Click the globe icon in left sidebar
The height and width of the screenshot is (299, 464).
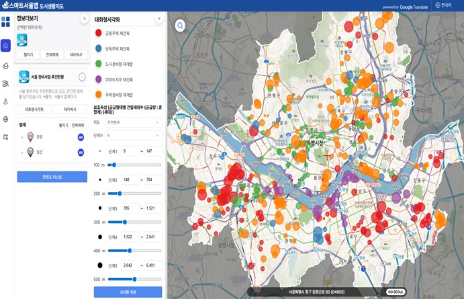tap(6, 119)
